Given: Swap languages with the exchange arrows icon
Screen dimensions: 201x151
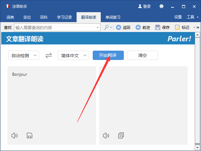Looking at the screenshot, I should point(49,55).
